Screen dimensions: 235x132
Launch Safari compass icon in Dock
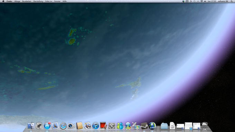click(63, 126)
